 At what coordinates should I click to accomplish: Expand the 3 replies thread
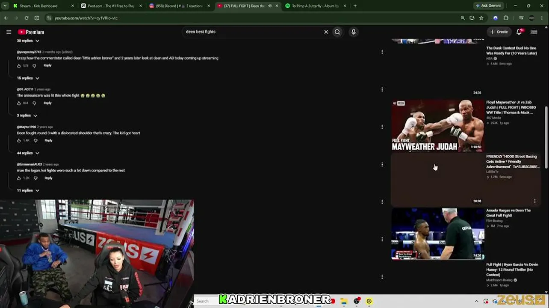tap(27, 115)
